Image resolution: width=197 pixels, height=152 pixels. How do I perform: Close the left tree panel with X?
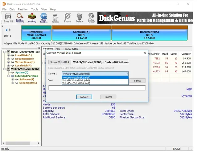(39, 48)
